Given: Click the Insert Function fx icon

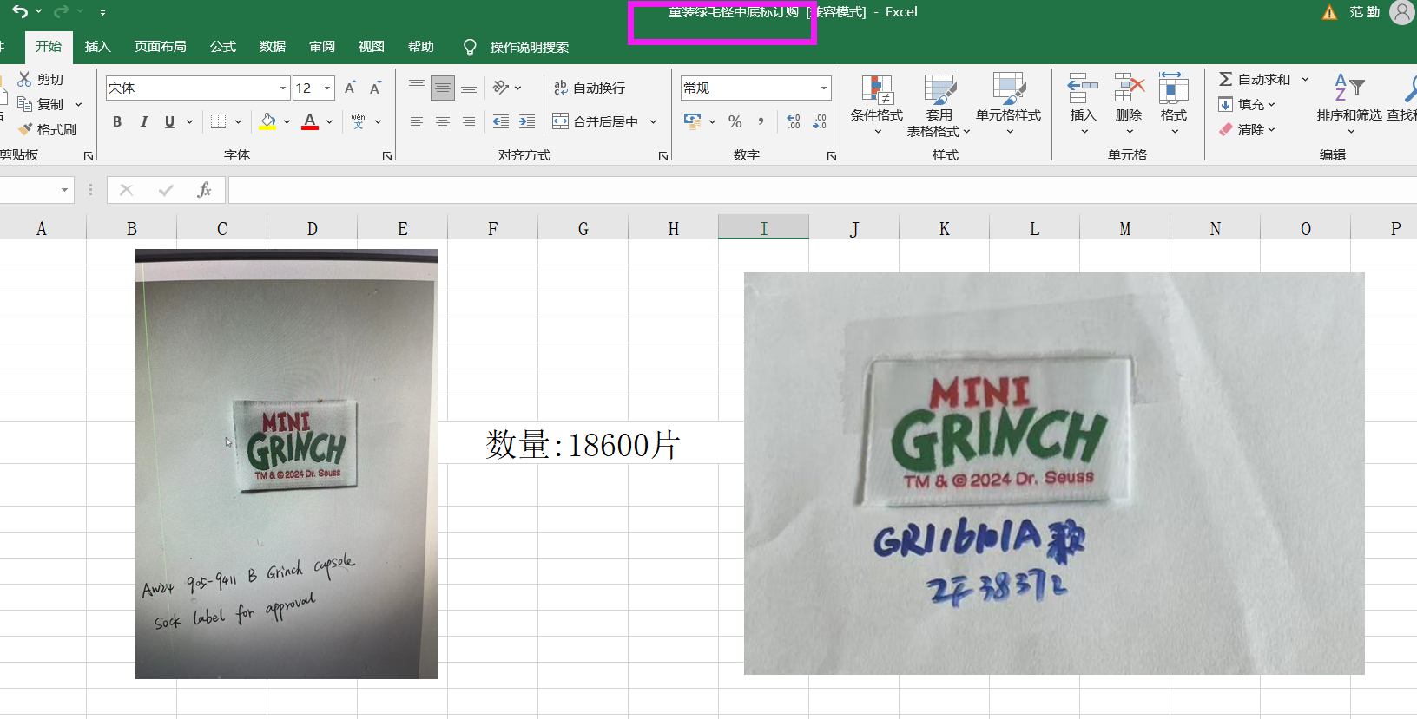Looking at the screenshot, I should coord(204,190).
